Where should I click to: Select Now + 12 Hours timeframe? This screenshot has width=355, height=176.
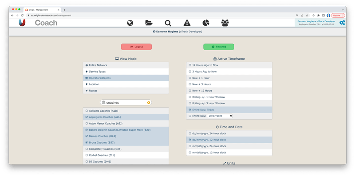(x=229, y=90)
